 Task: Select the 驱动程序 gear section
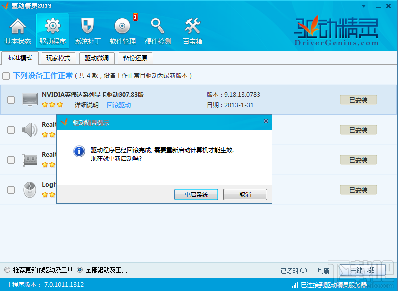point(52,31)
